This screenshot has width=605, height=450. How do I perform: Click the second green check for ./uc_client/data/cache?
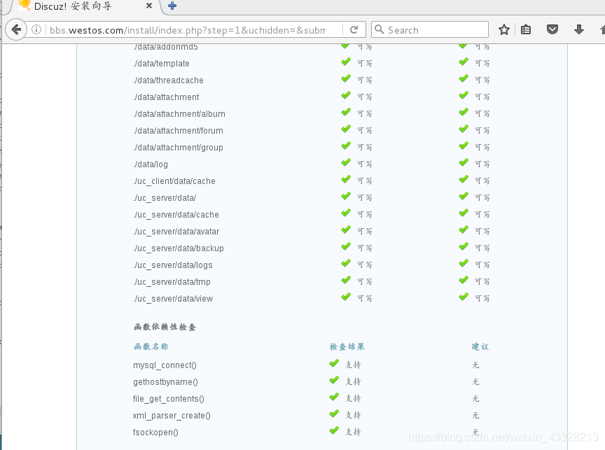[464, 179]
